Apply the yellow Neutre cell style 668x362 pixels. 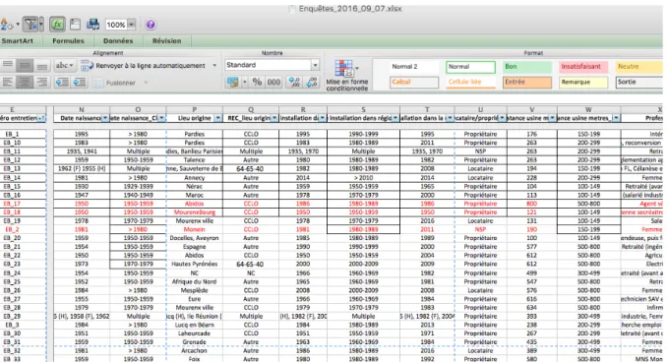pos(639,67)
